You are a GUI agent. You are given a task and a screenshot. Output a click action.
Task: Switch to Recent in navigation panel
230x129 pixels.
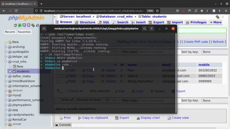(x=10, y=32)
